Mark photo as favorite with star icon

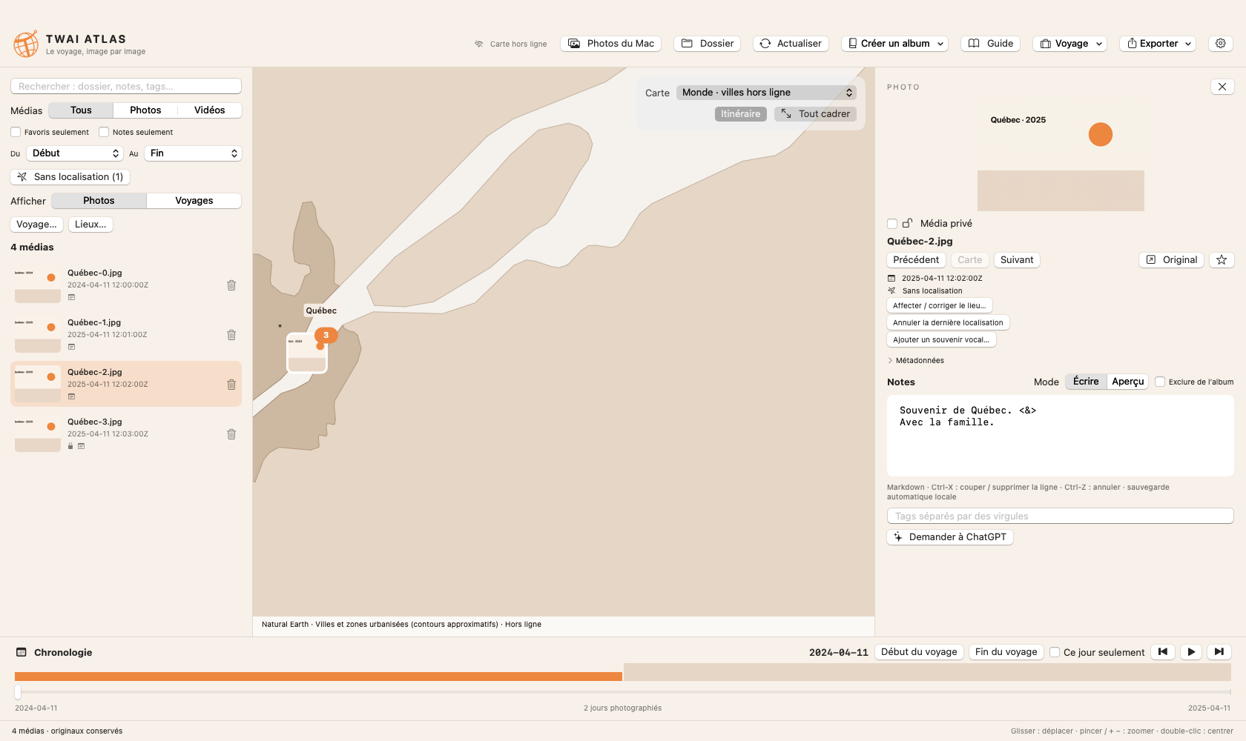pos(1222,260)
